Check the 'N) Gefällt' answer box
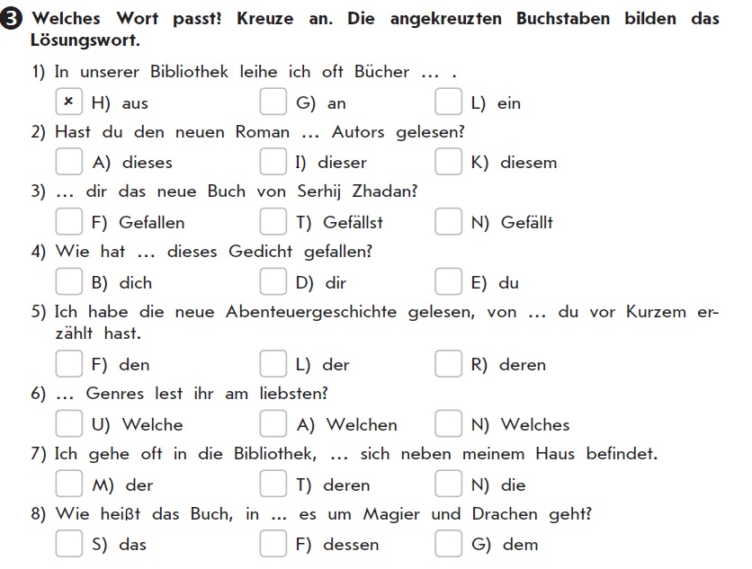The height and width of the screenshot is (569, 752). pyautogui.click(x=448, y=222)
